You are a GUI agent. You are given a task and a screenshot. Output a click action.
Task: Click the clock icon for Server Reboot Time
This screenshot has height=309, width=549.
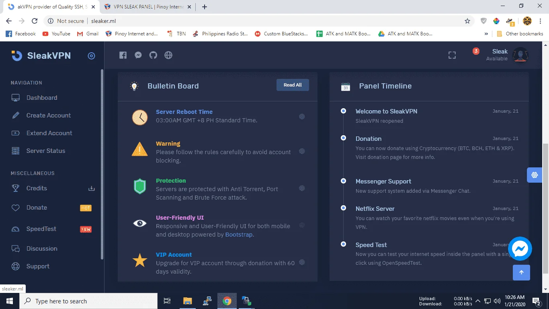tap(140, 117)
